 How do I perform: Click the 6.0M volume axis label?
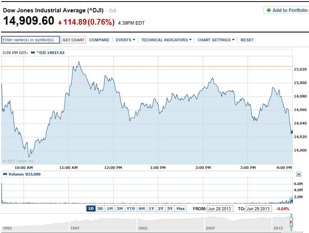point(298,184)
